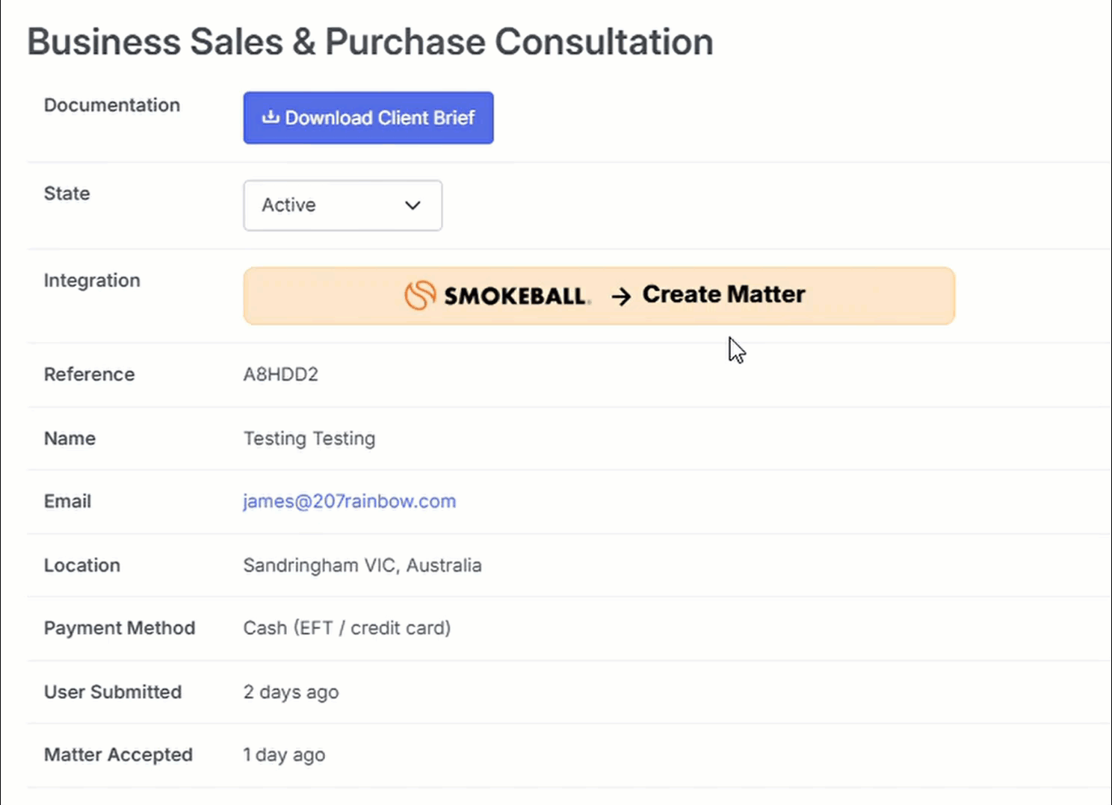Click the arrow icon before Create Matter

[x=621, y=296]
